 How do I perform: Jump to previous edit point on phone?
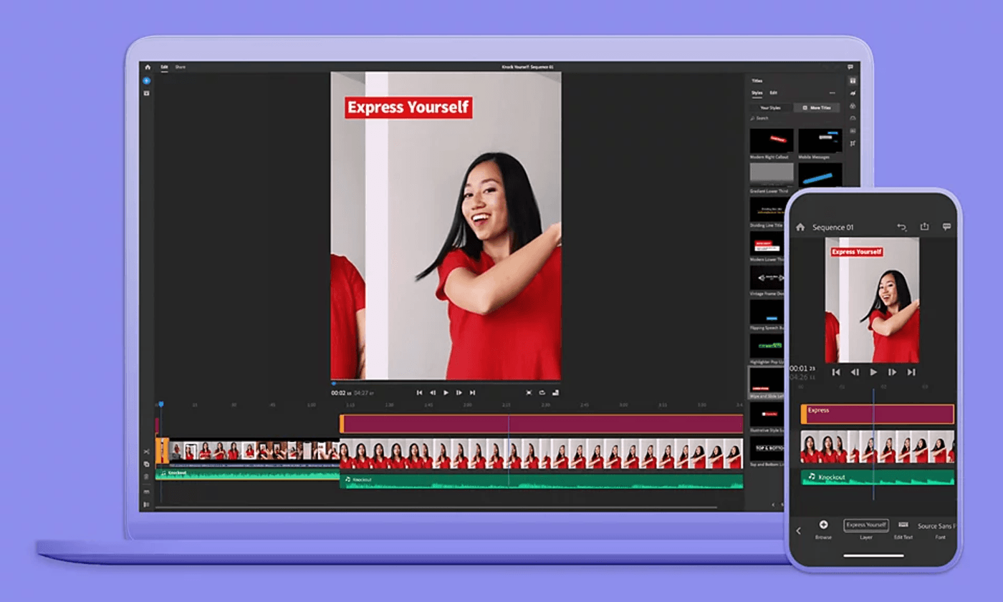point(835,372)
